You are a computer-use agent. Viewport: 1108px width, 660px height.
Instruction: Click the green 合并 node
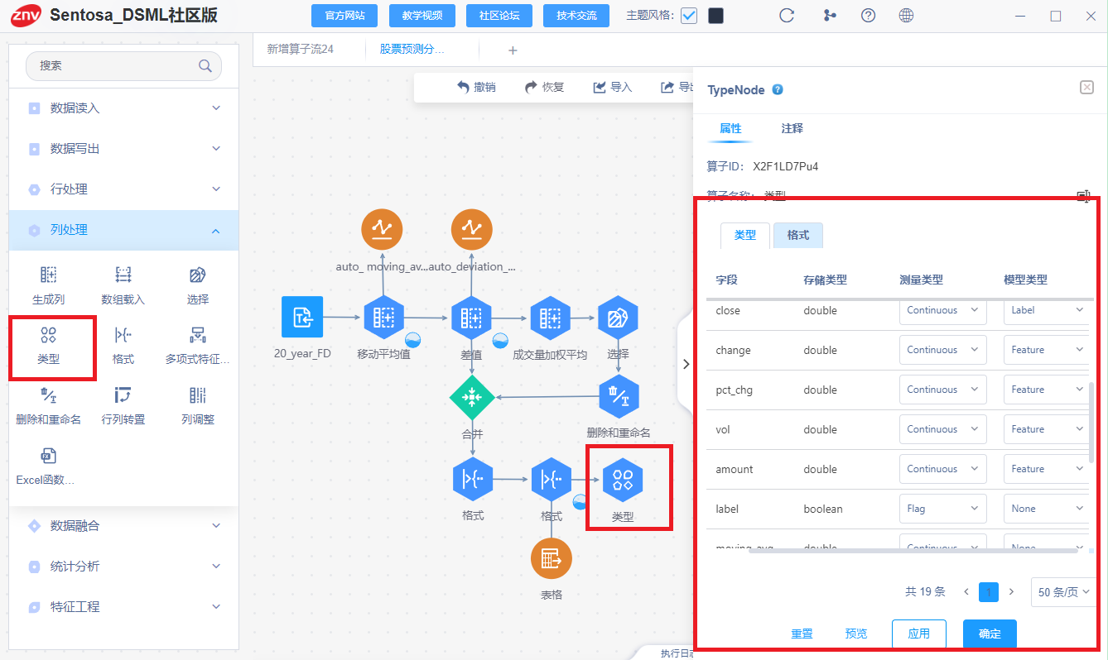click(472, 397)
